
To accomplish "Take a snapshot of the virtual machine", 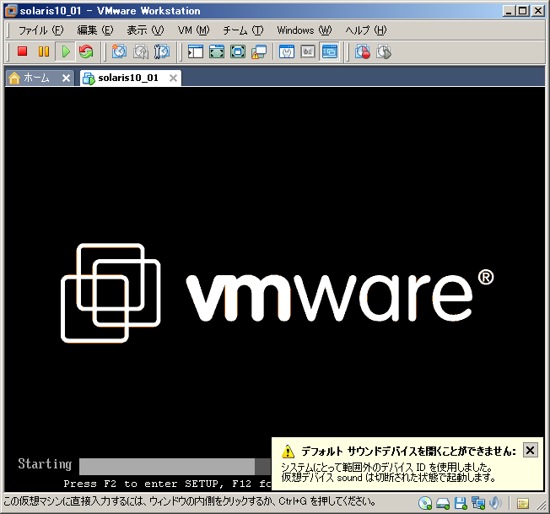I will pos(119,51).
